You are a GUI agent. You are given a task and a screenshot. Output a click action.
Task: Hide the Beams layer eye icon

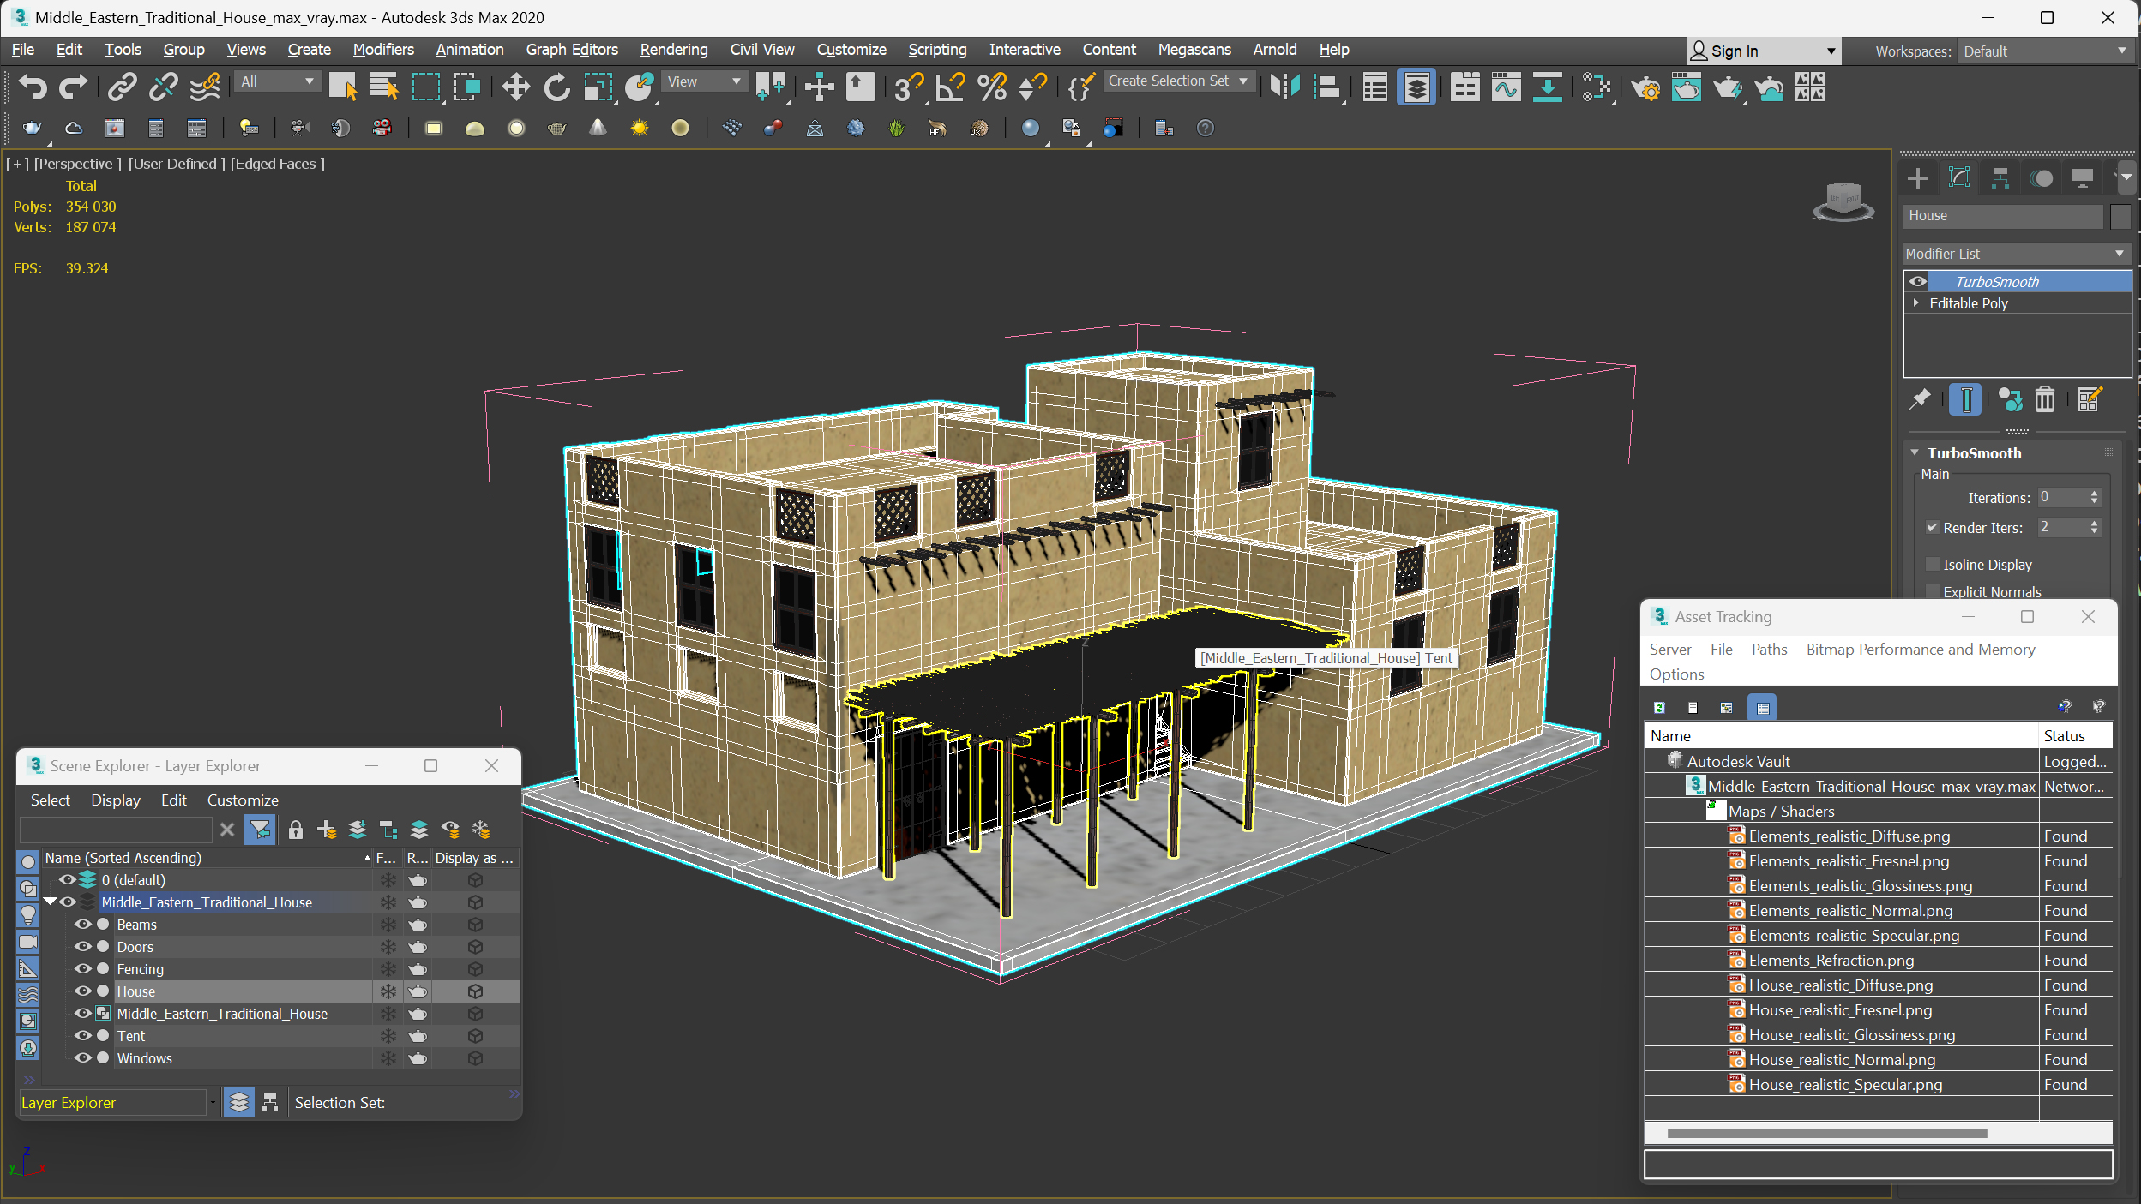point(82,925)
